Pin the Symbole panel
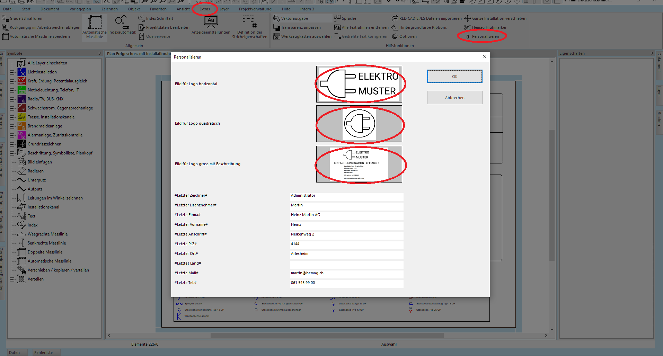 (x=99, y=53)
